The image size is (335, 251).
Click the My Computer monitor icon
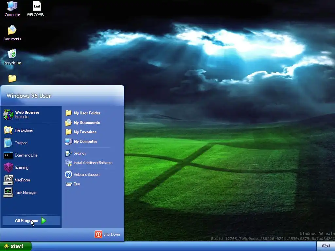point(68,141)
